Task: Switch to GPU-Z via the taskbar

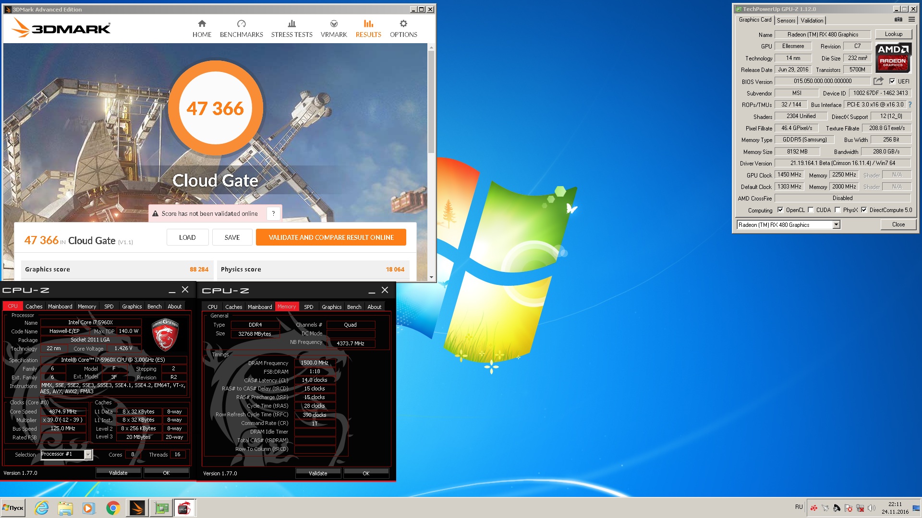Action: tap(161, 508)
